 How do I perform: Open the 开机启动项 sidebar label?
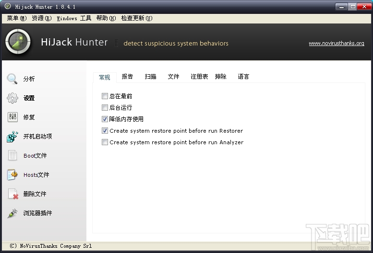(x=37, y=137)
